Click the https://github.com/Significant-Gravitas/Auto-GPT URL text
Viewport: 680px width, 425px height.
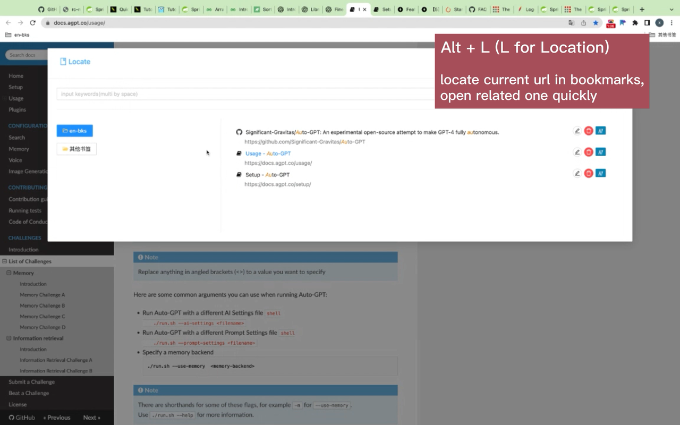pos(304,142)
